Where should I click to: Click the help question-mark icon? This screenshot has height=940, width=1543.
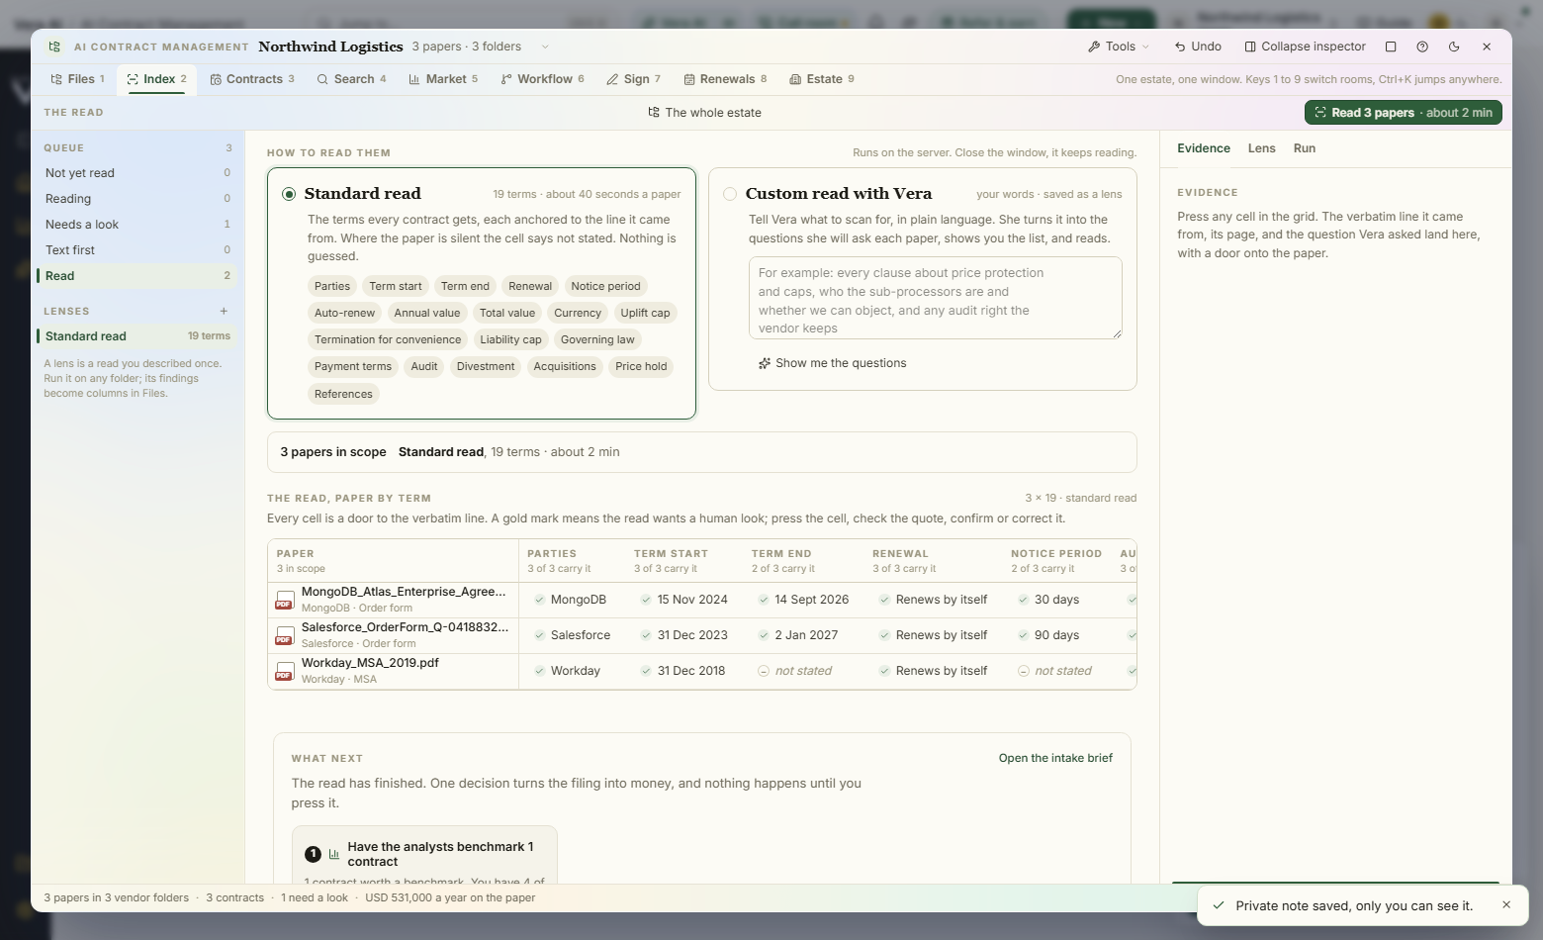tap(1422, 47)
